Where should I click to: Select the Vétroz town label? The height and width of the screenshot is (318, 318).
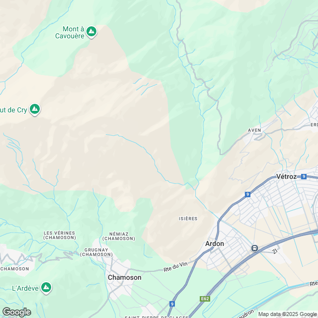coord(286,176)
